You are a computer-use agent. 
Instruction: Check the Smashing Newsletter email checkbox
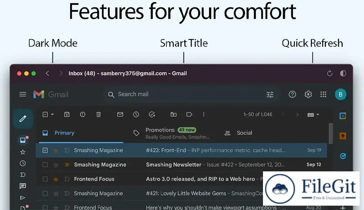pyautogui.click(x=45, y=165)
